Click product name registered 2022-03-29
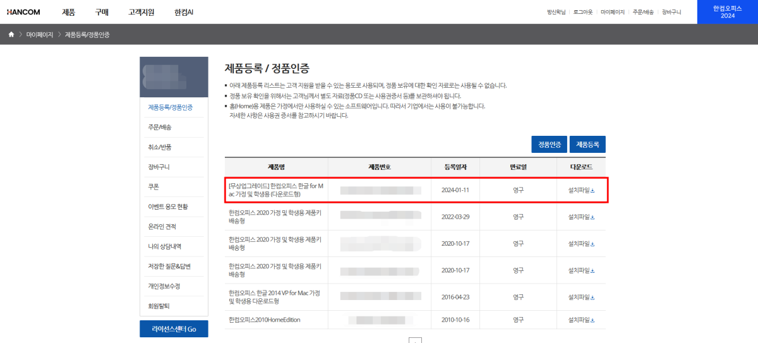 [x=275, y=217]
